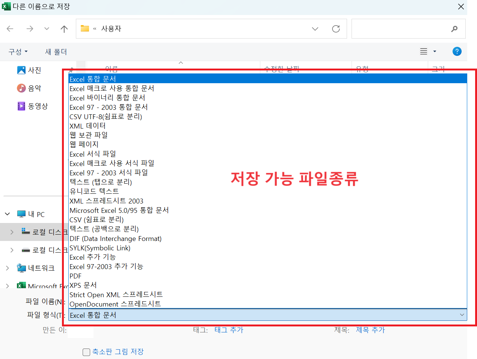
Task: Select 웹 보관 파일 format
Action: (x=268, y=135)
